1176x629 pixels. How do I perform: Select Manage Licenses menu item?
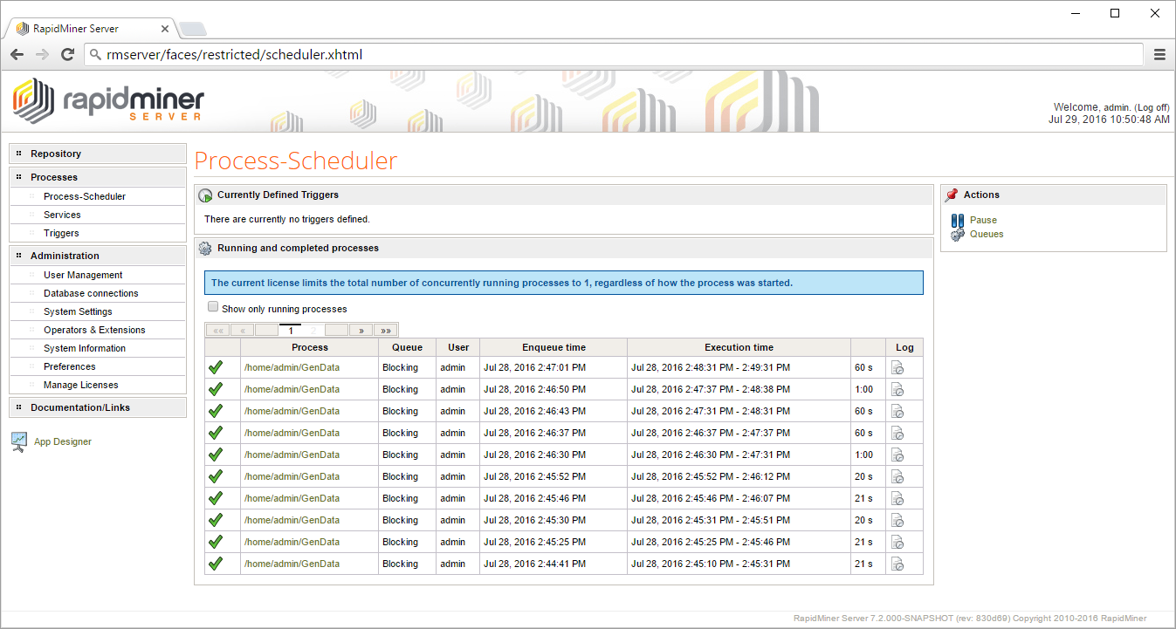(x=80, y=385)
